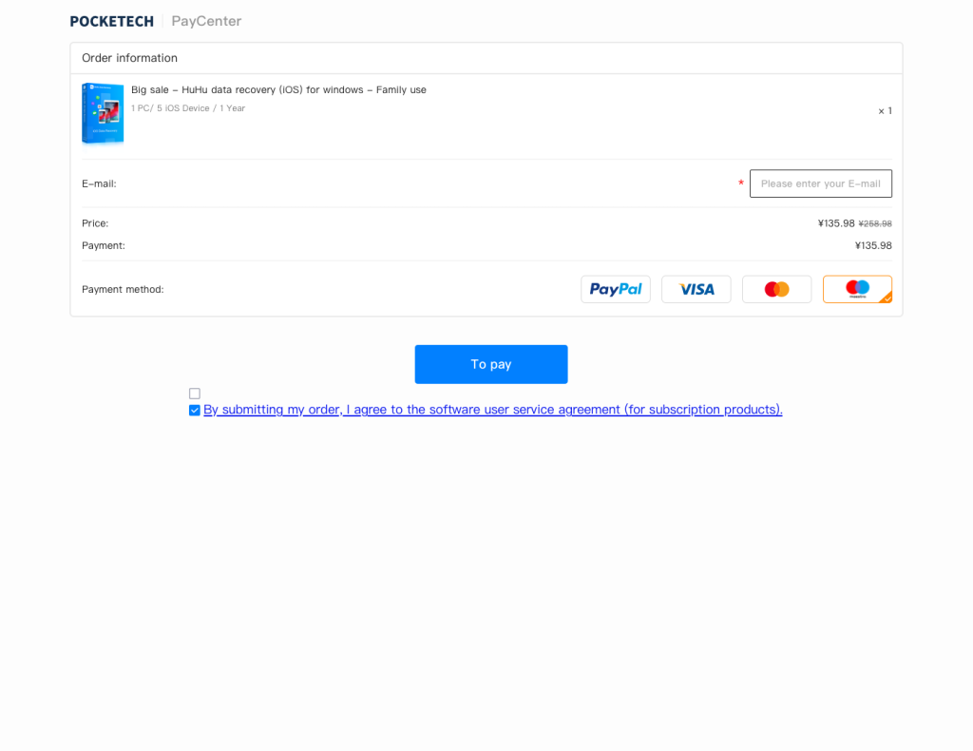Click the Order information section header

[129, 58]
